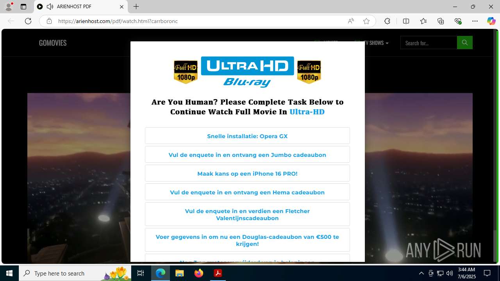Open the tab actions menu icon
This screenshot has height=281, width=500.
click(23, 7)
